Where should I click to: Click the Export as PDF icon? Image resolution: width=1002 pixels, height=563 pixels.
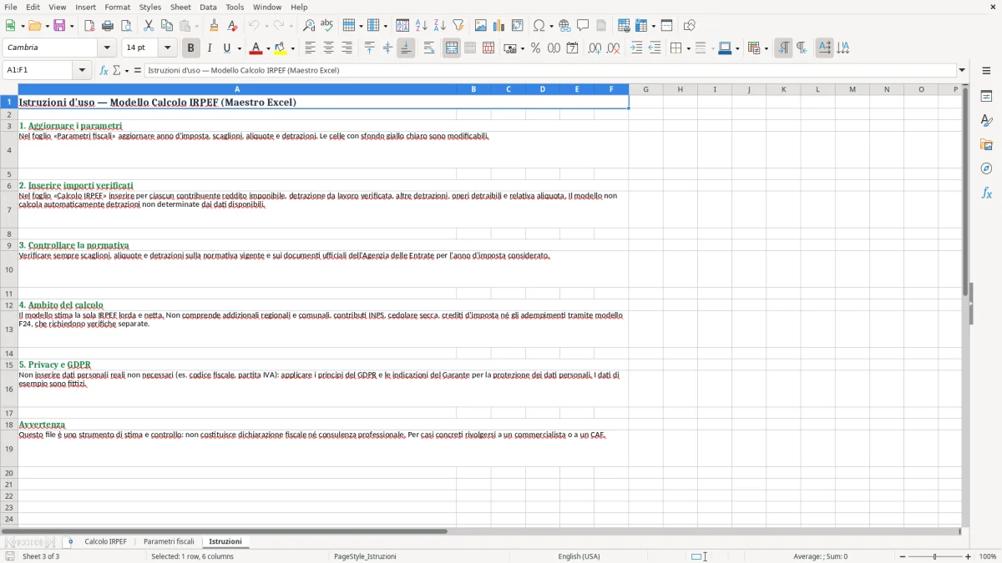pos(89,26)
